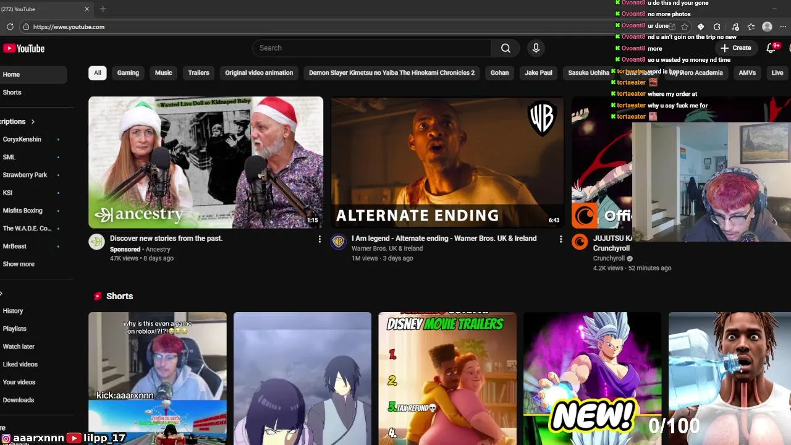Open Home in the sidebar
Viewport: 791px width, 445px height.
(x=33, y=74)
